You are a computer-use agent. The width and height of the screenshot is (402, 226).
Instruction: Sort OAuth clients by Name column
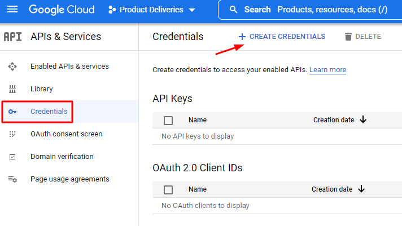[198, 189]
